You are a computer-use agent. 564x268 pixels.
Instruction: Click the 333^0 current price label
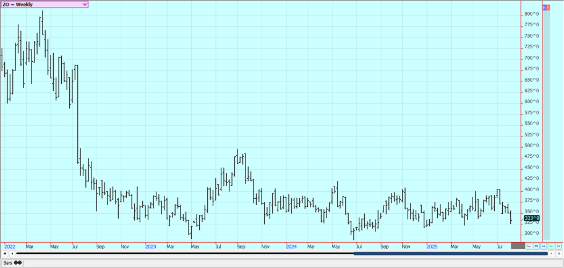(x=532, y=218)
